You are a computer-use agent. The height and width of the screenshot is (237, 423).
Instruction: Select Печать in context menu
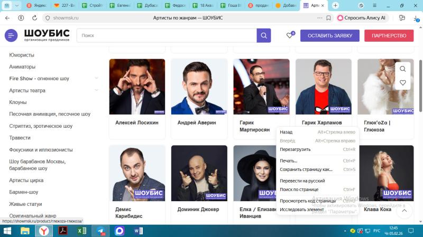(318, 161)
